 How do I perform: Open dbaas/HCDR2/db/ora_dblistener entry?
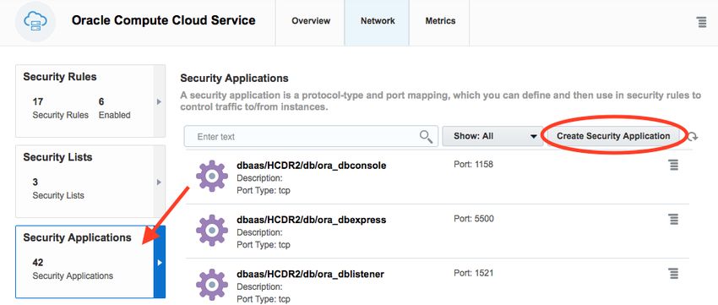[311, 274]
